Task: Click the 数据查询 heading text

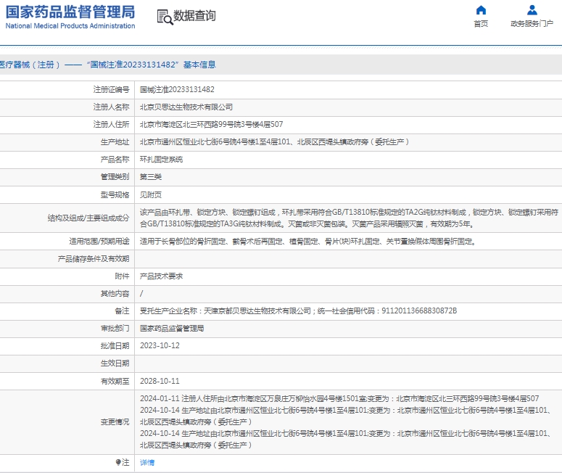Action: (194, 16)
